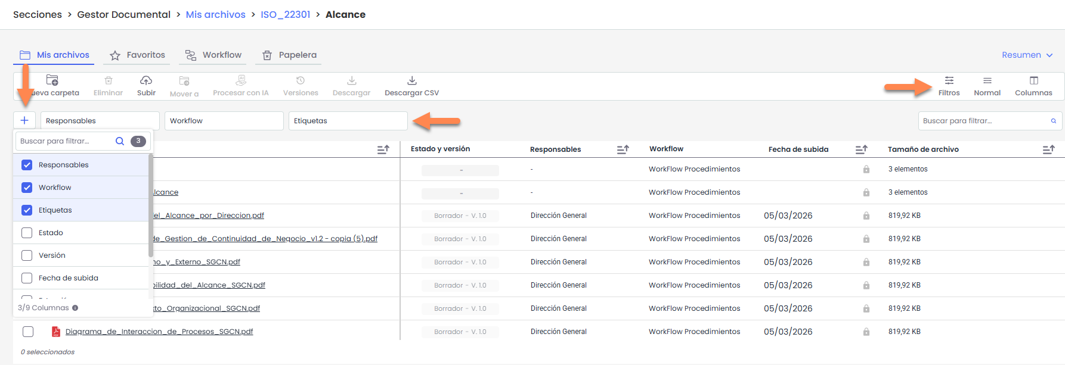This screenshot has width=1065, height=365.
Task: Click Descargar CSV toolbar icon
Action: click(x=411, y=80)
